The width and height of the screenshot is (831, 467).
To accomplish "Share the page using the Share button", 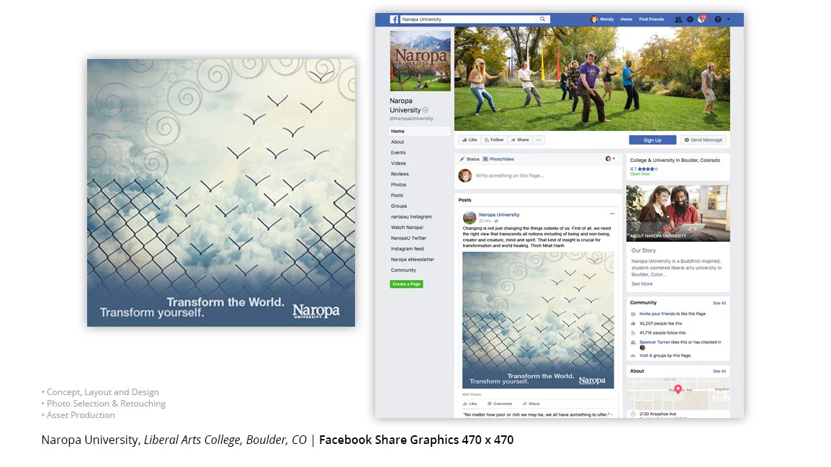I will click(x=520, y=140).
